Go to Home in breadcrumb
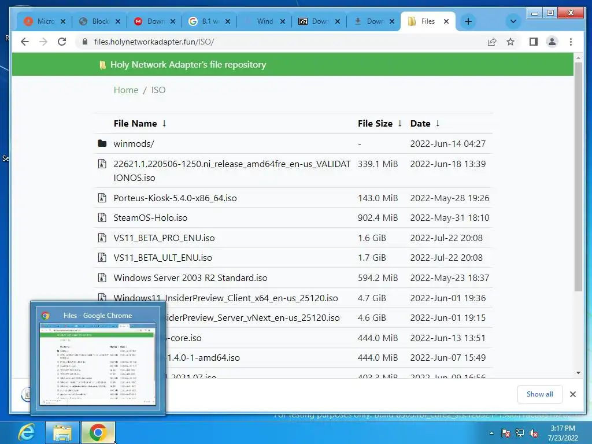This screenshot has width=592, height=444. (x=125, y=90)
